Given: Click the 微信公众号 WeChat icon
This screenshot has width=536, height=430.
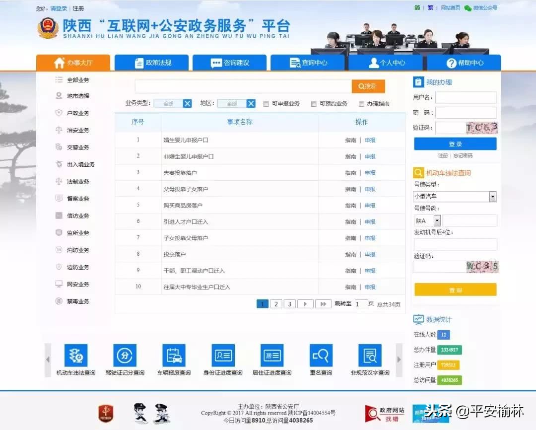Looking at the screenshot, I should pyautogui.click(x=468, y=8).
